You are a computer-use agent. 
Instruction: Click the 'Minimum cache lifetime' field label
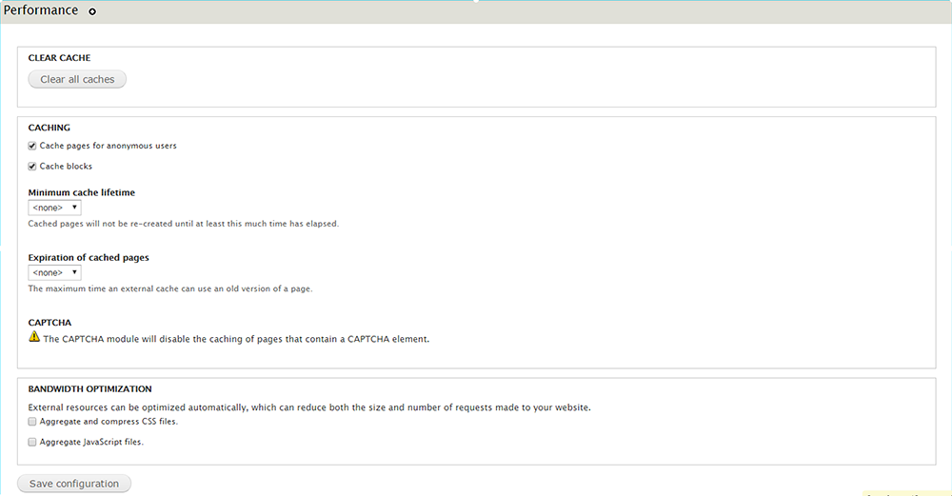82,192
